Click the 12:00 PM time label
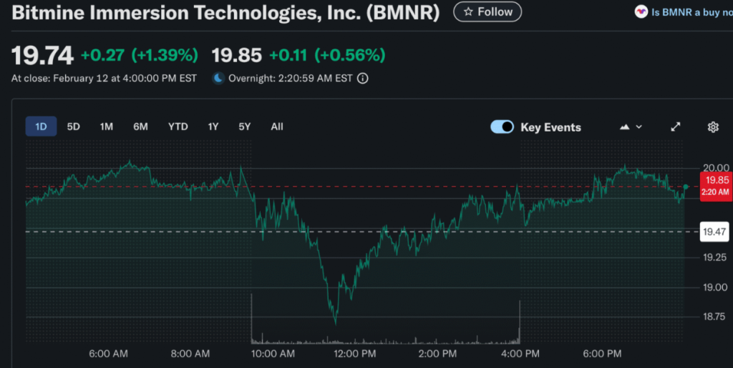The image size is (733, 368). (355, 354)
